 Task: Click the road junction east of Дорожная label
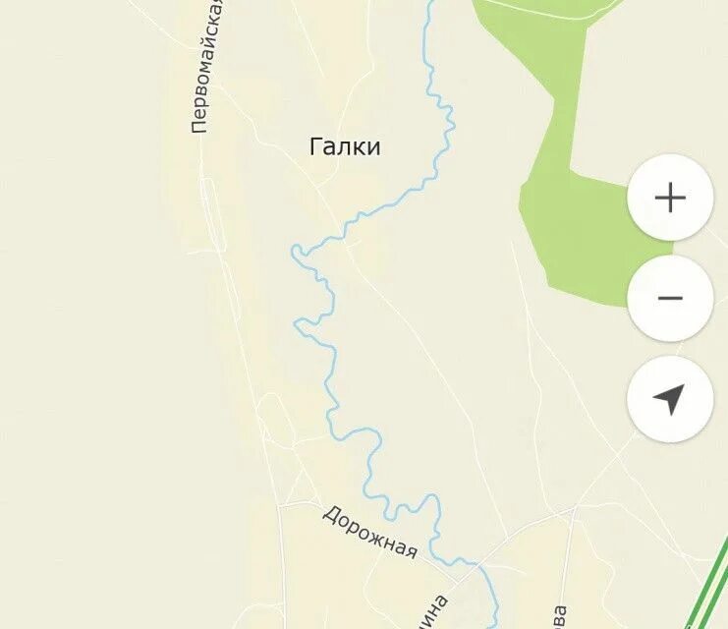459,581
